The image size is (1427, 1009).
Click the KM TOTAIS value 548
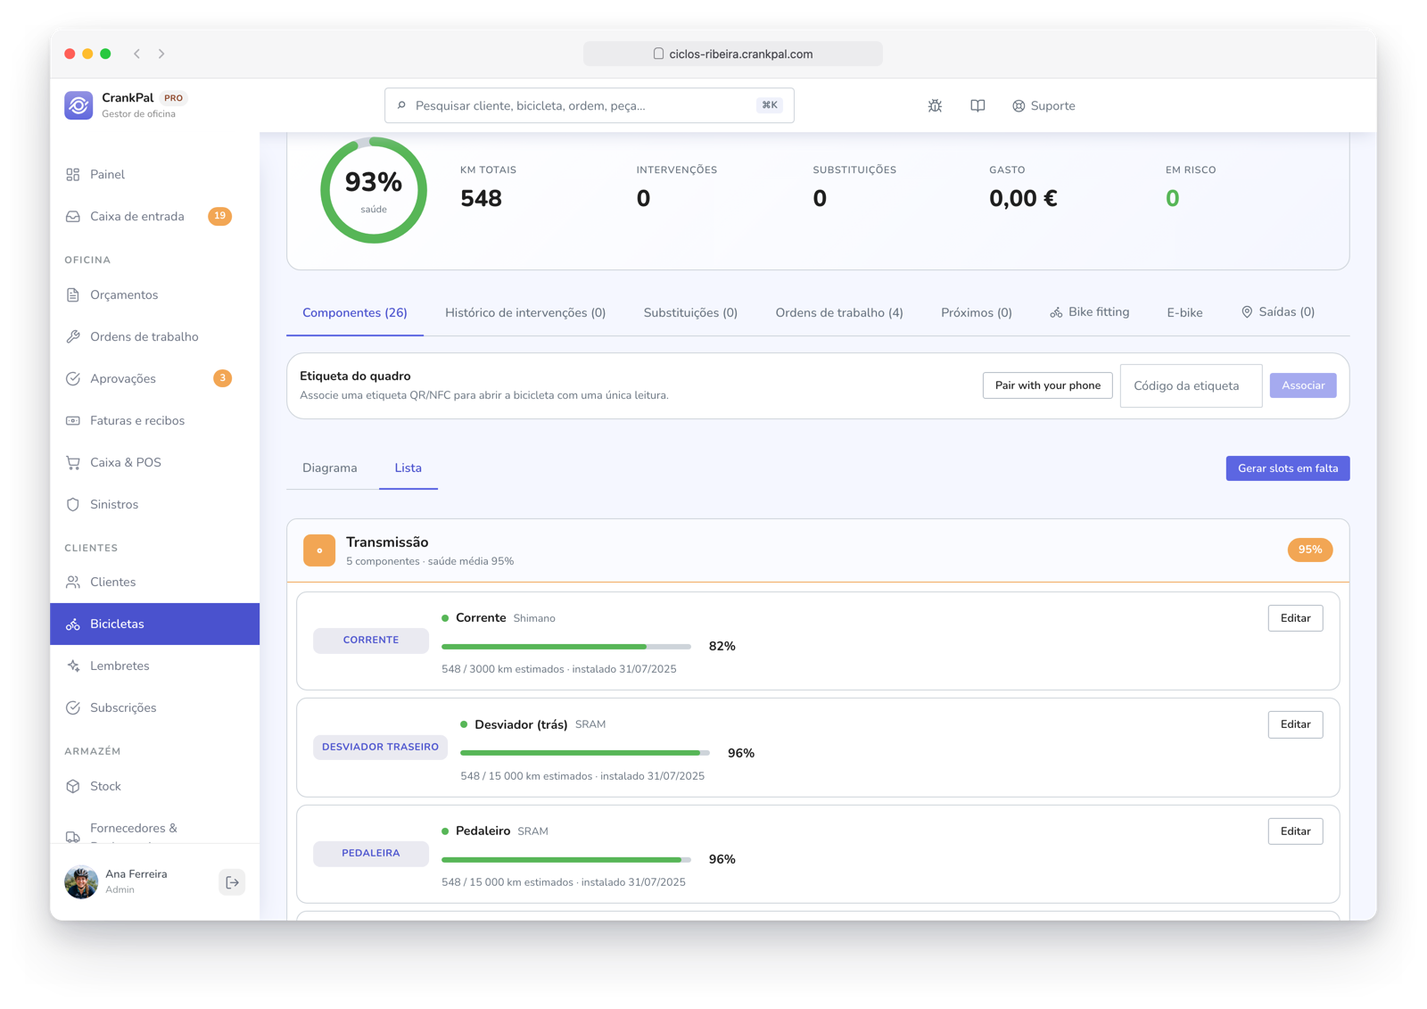481,198
